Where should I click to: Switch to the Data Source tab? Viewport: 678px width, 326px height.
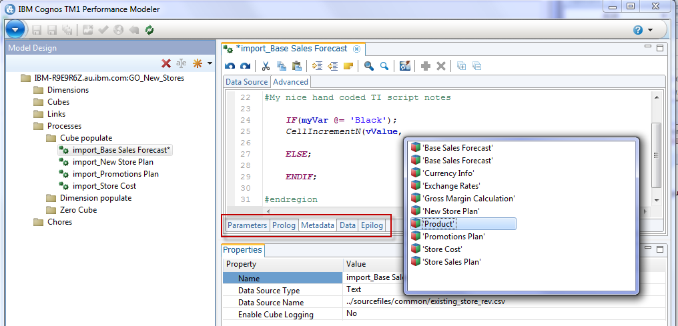248,81
